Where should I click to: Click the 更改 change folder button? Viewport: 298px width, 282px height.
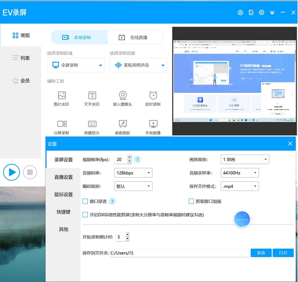point(261,253)
